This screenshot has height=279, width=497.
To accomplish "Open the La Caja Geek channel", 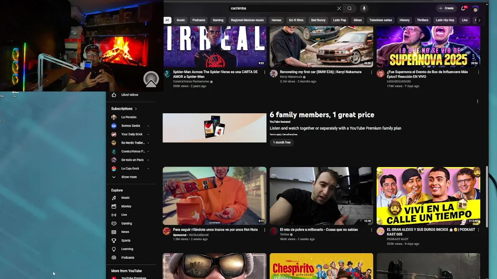I will click(130, 169).
